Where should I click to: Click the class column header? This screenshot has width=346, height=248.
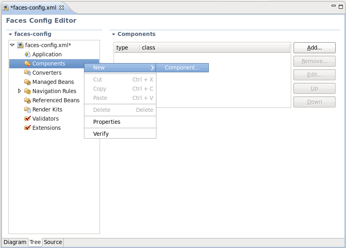148,48
